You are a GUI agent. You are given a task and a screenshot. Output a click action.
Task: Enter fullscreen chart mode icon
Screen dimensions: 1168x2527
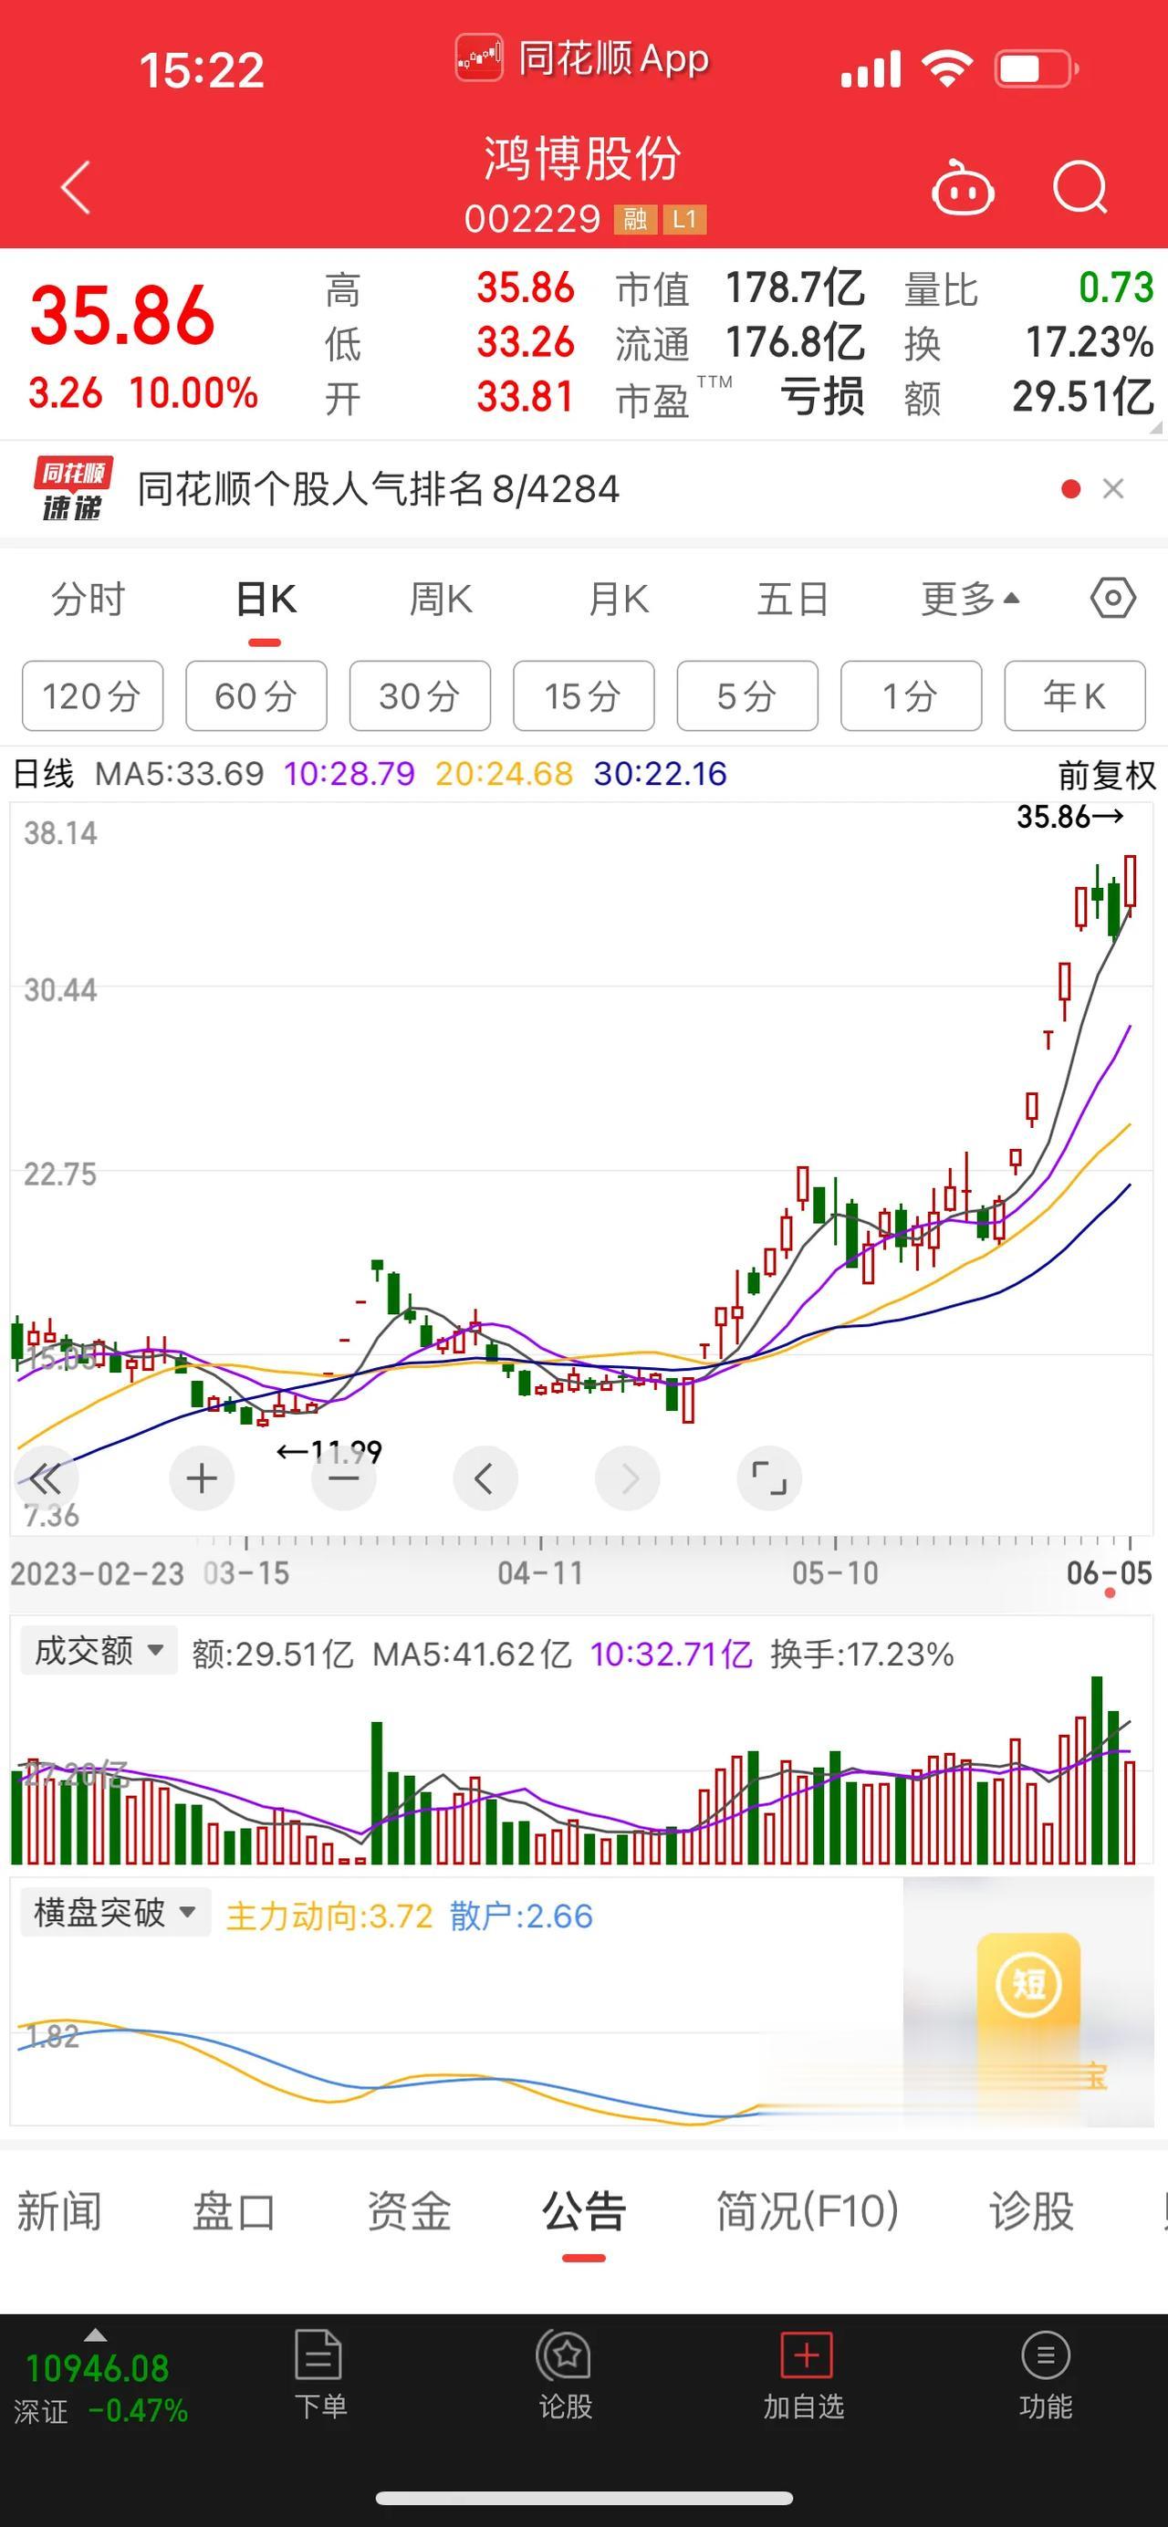(769, 1478)
